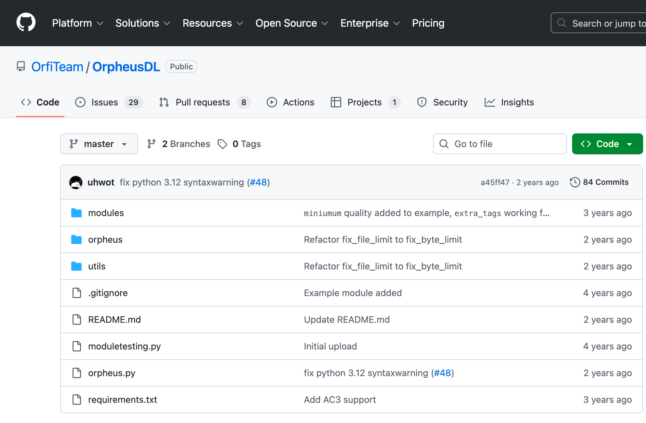Image resolution: width=646 pixels, height=423 pixels.
Task: Click the tag icon beside 0 Tags
Action: click(222, 144)
